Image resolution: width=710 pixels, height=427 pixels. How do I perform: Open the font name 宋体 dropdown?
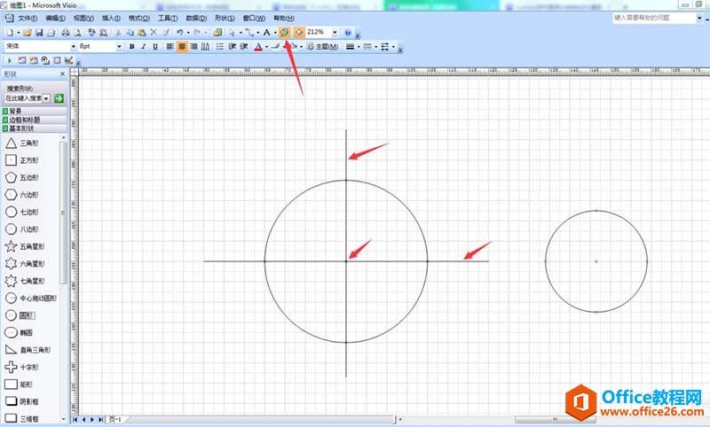tap(74, 47)
